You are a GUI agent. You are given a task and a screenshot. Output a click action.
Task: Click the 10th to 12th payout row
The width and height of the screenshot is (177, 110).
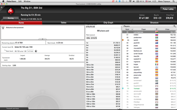[103, 65]
